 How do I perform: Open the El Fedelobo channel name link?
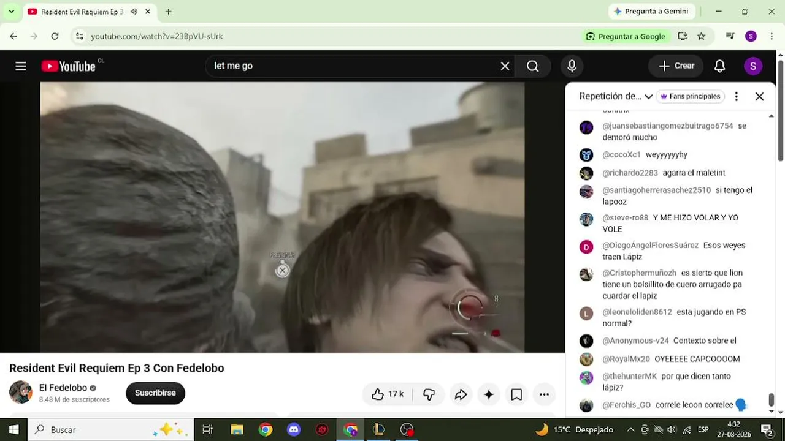tap(63, 388)
